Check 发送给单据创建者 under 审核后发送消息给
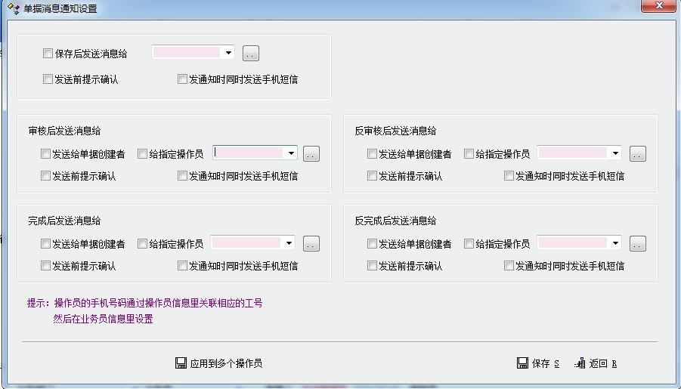 (x=46, y=154)
